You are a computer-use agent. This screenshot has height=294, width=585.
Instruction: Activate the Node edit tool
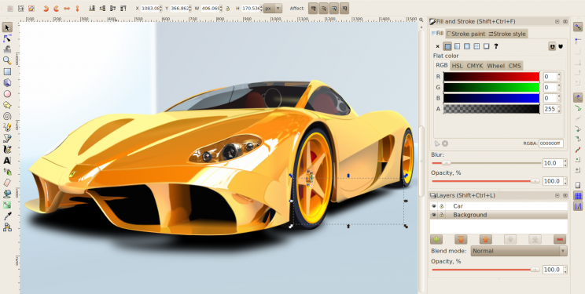(7, 38)
